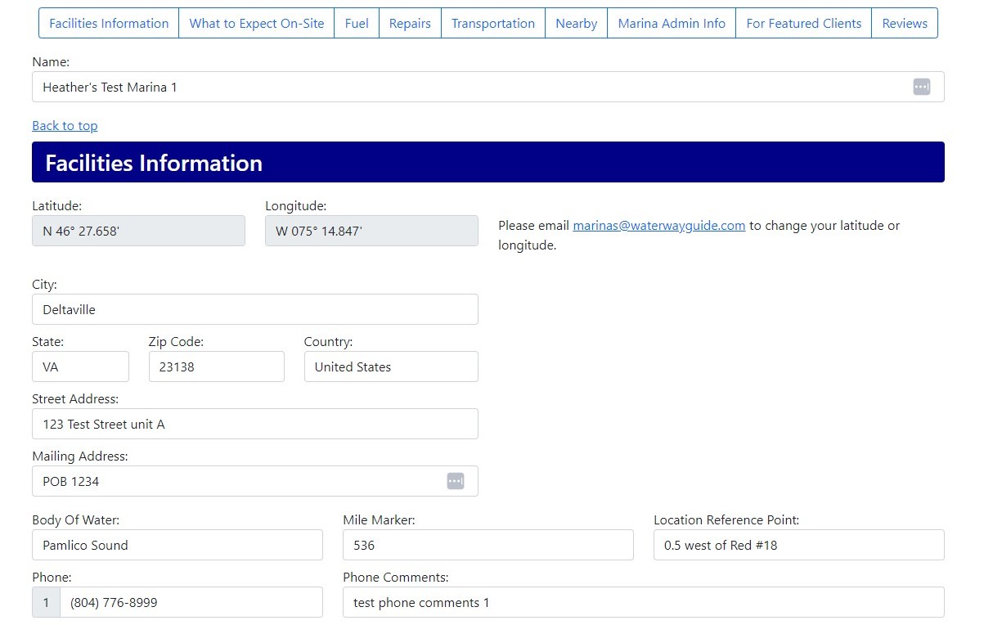Go to the Fuel tab
The width and height of the screenshot is (984, 625).
[357, 23]
